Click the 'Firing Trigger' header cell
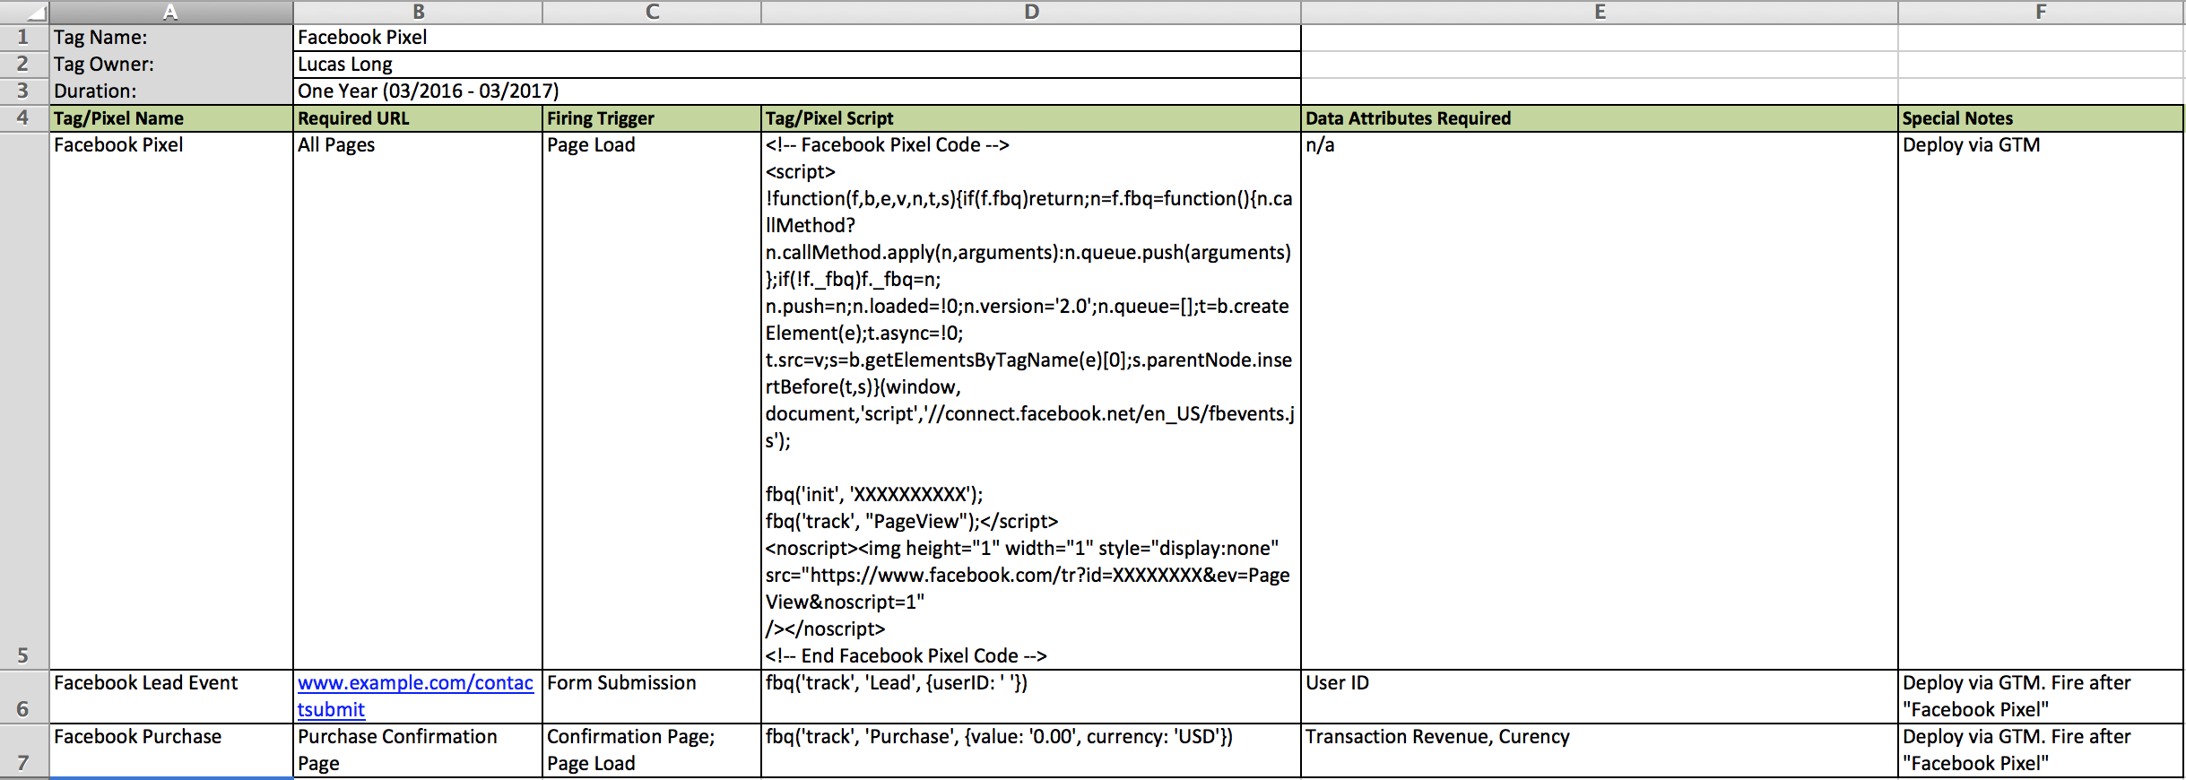The height and width of the screenshot is (780, 2186). [652, 118]
